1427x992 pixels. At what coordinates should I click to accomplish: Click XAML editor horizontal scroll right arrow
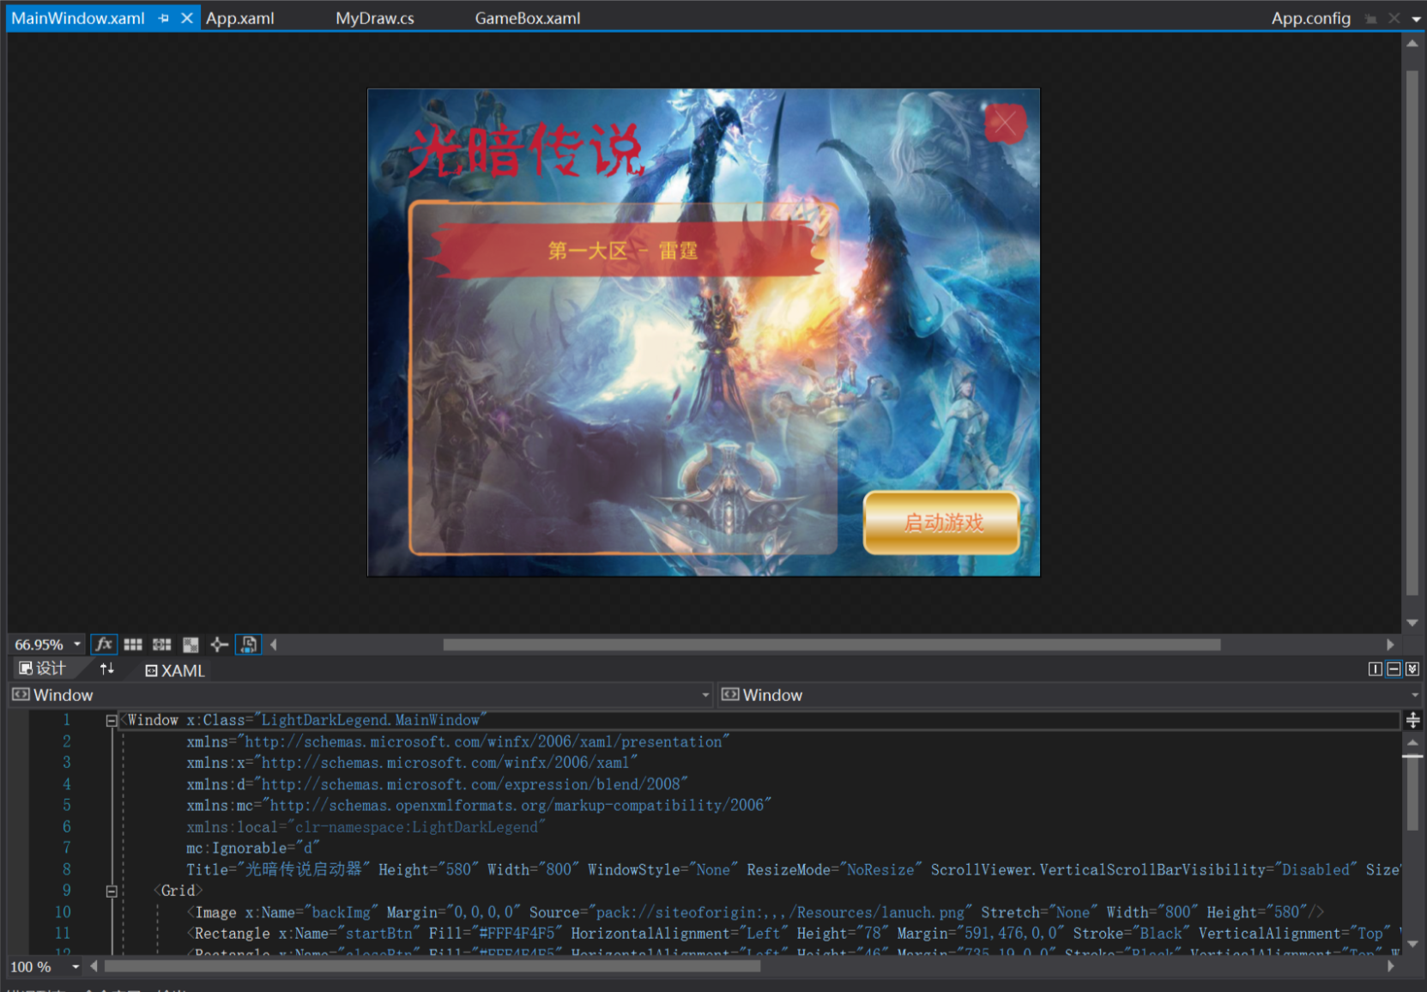[x=1390, y=966]
